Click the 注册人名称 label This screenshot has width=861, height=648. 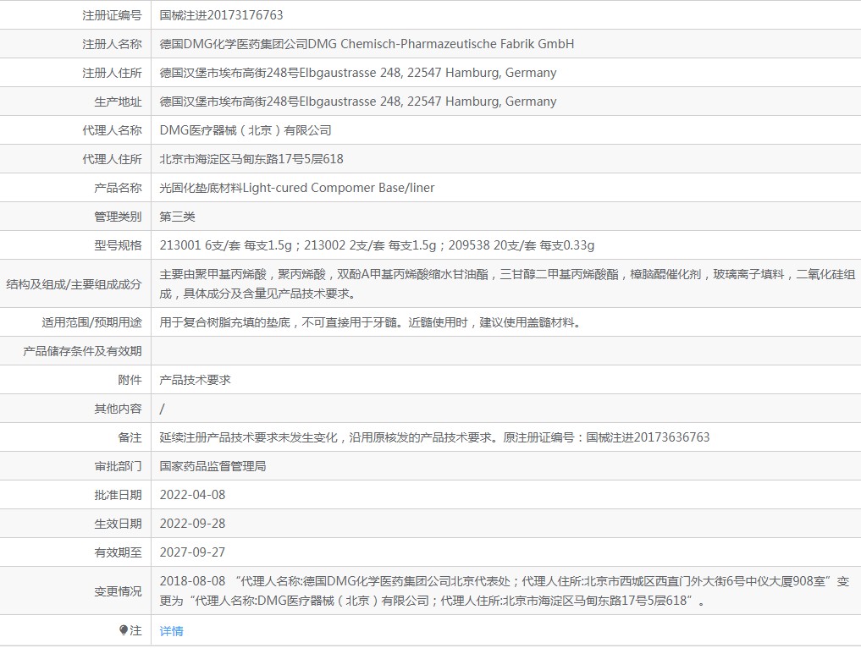tap(112, 44)
